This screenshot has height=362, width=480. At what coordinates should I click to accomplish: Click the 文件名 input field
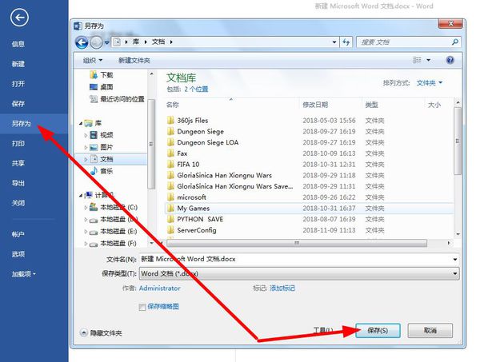point(296,259)
